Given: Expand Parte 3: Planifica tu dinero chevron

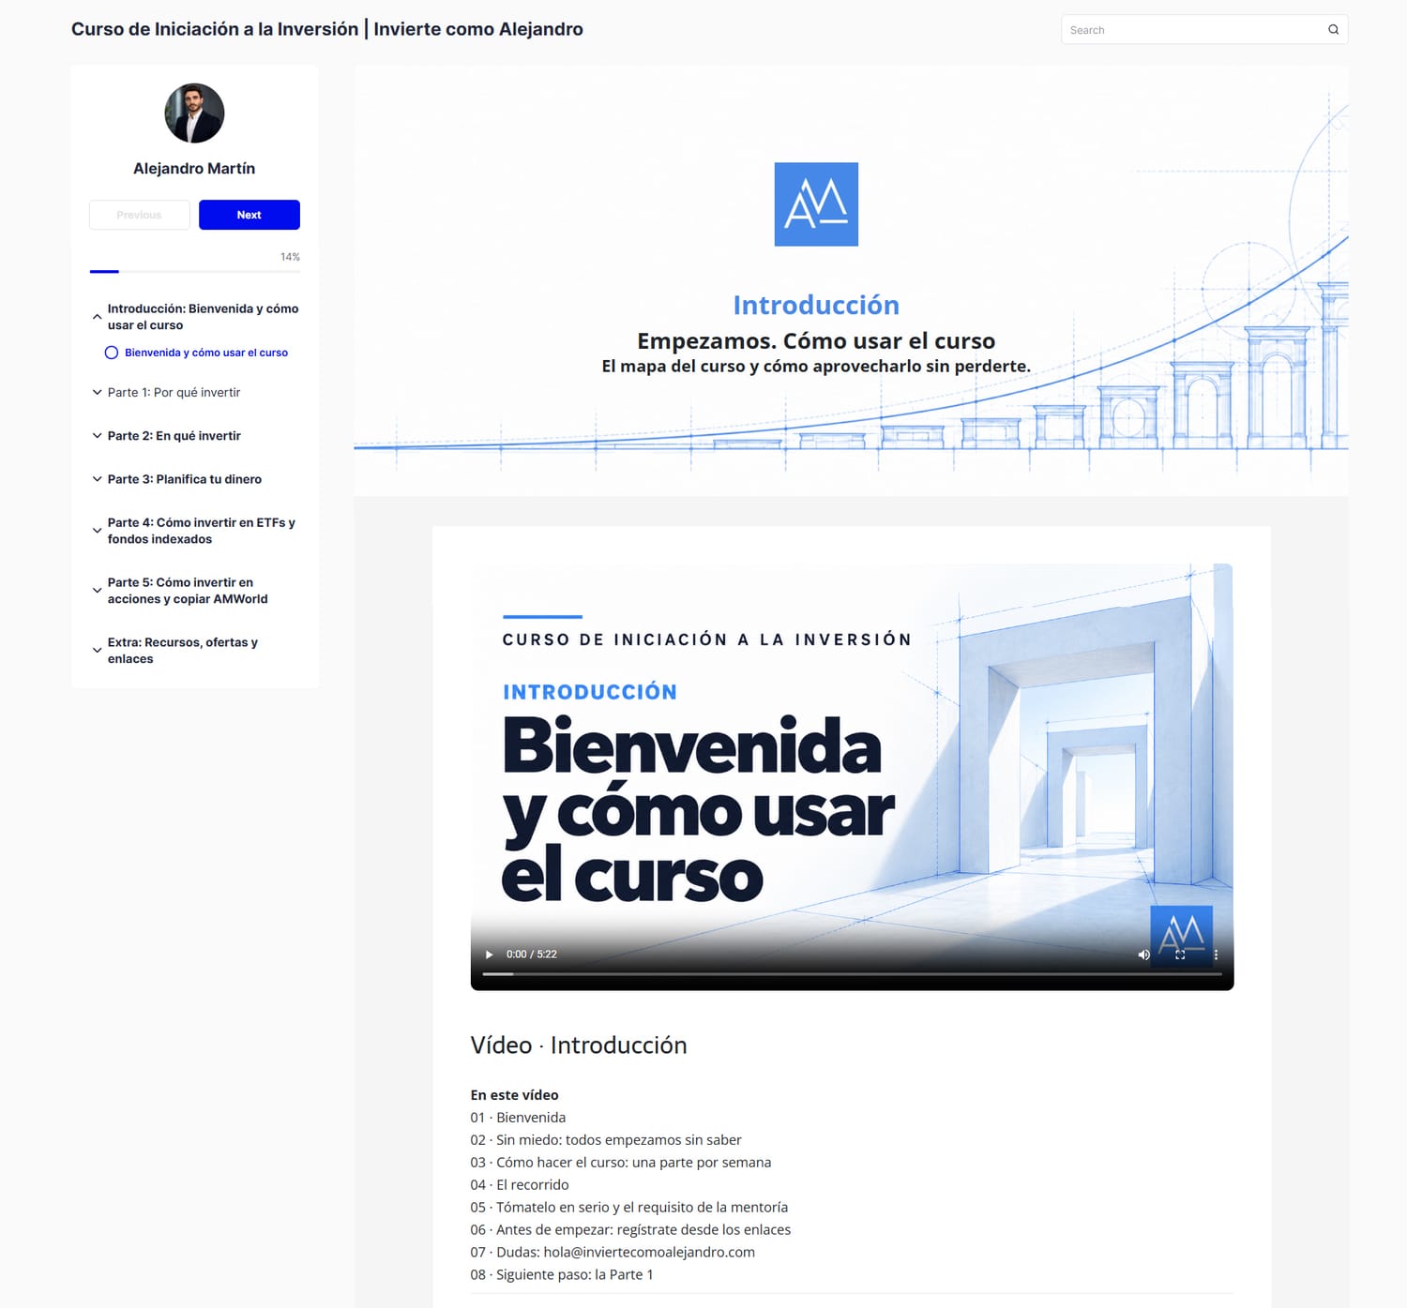Looking at the screenshot, I should (x=97, y=479).
